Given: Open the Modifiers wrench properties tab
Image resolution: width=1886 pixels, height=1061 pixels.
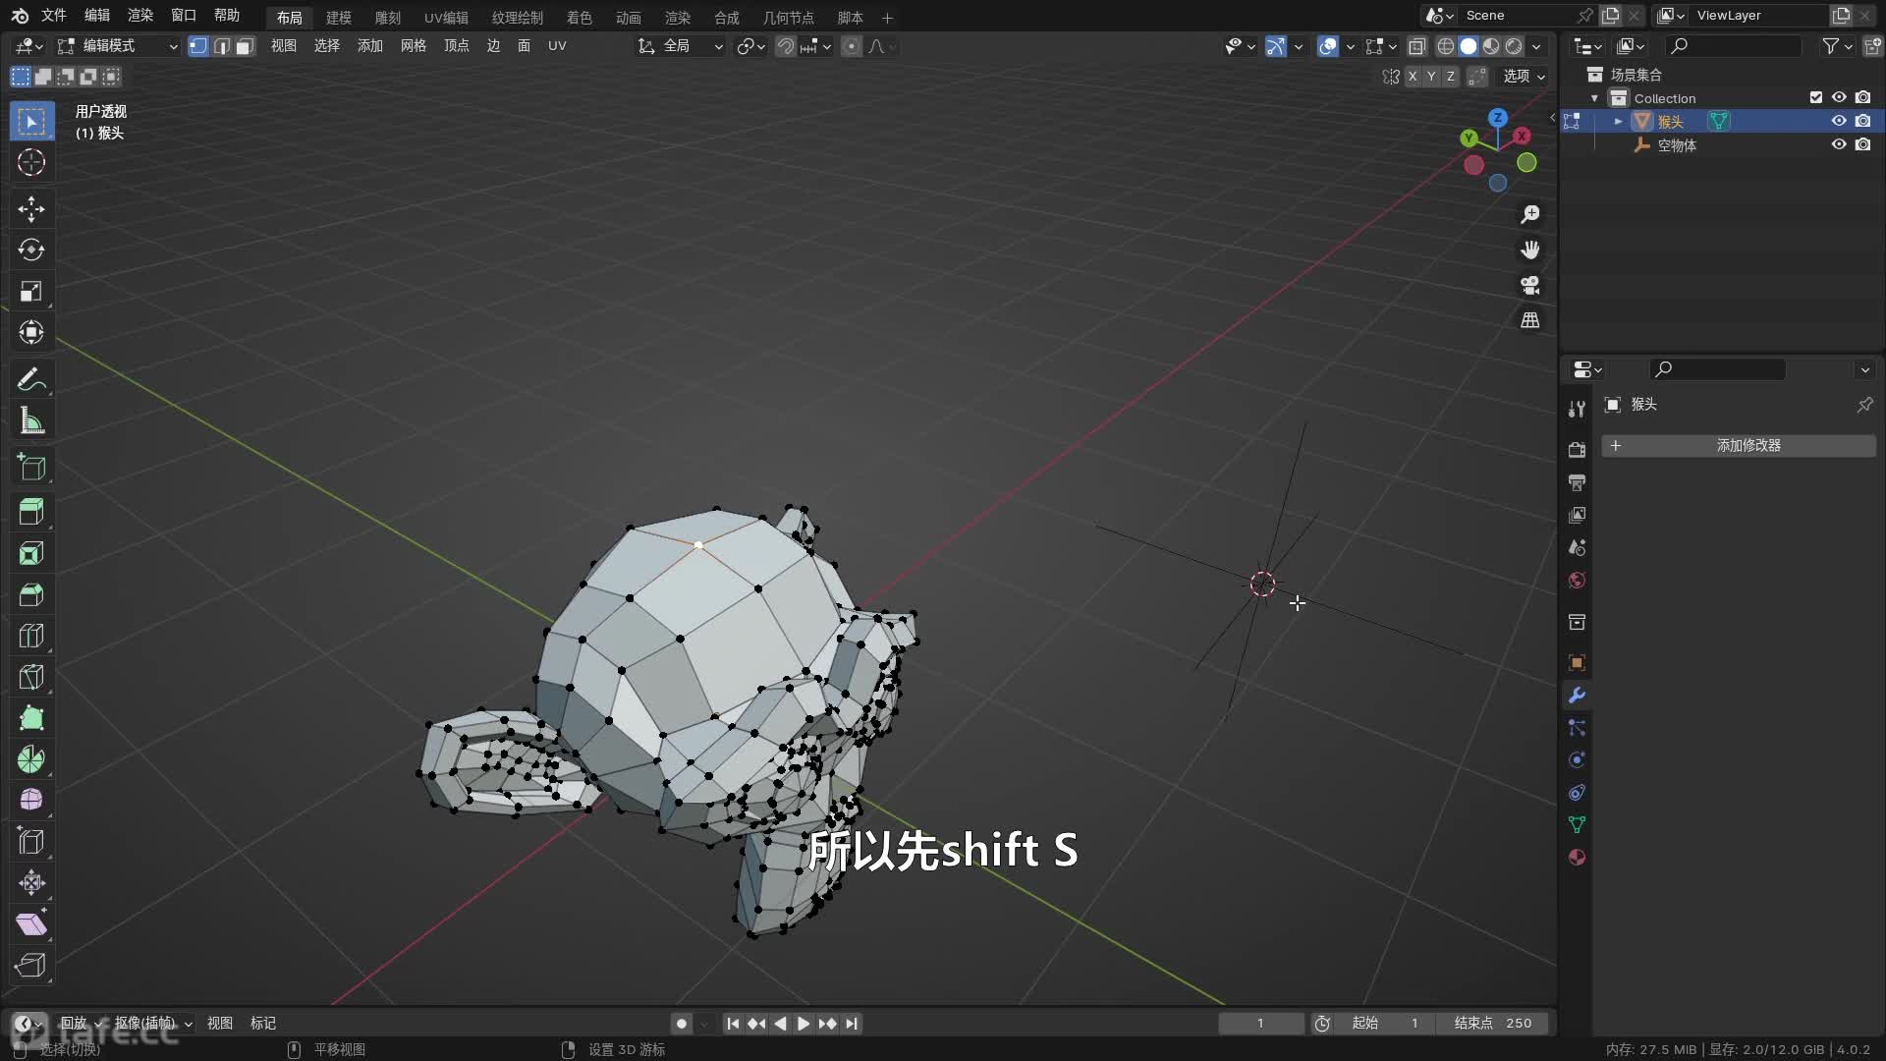Looking at the screenshot, I should tap(1577, 695).
